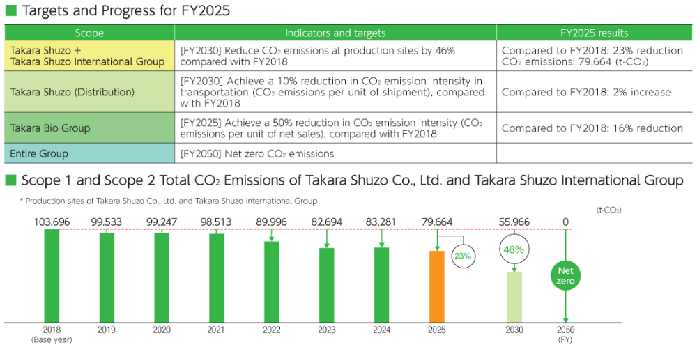Click the 46% circle above the 2030 bar

click(514, 249)
